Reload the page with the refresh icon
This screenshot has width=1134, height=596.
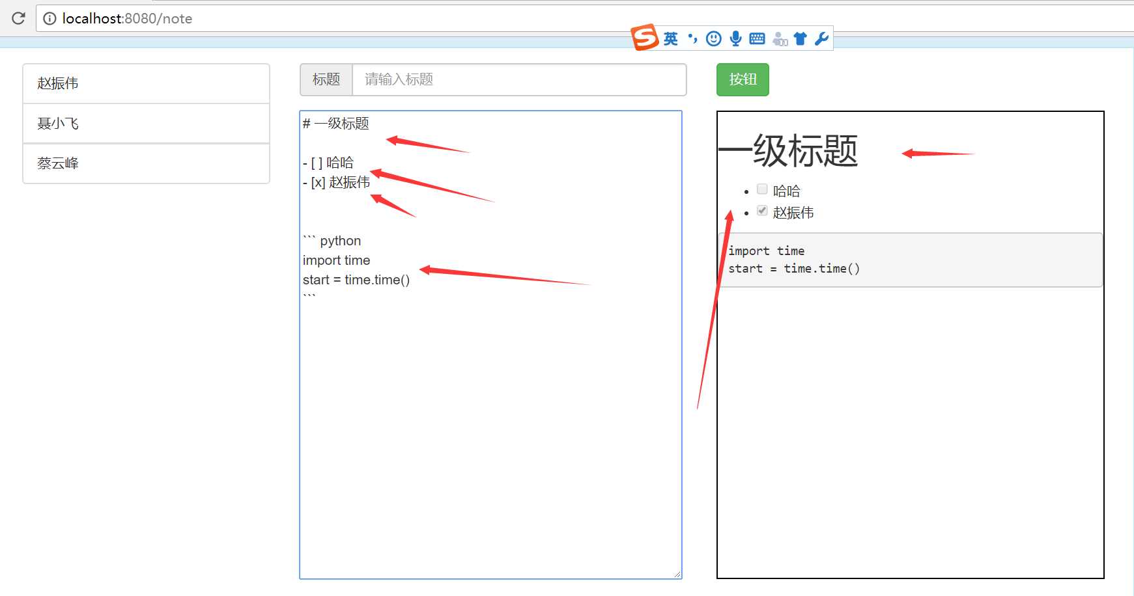tap(18, 18)
